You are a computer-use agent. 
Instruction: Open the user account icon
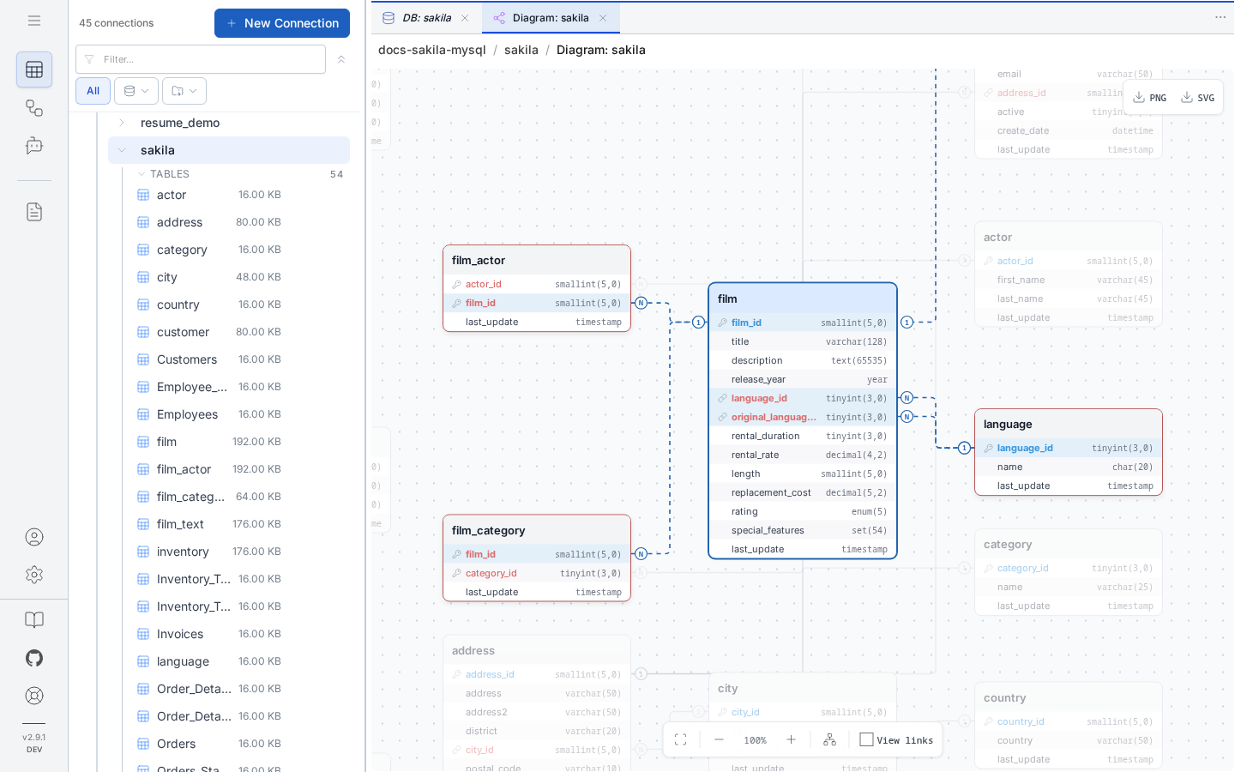pyautogui.click(x=34, y=537)
